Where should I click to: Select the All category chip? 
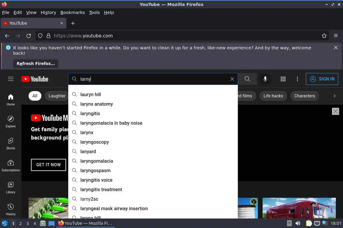pyautogui.click(x=35, y=96)
